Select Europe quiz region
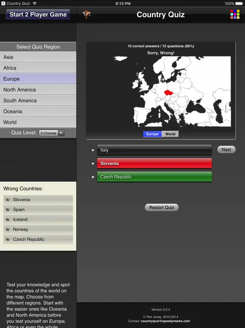245x328 pixels. pyautogui.click(x=38, y=79)
